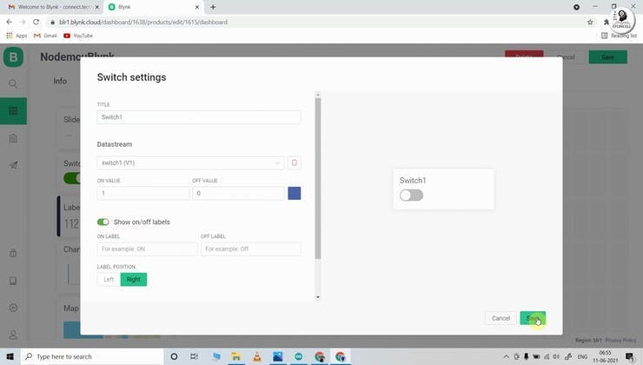The image size is (643, 365).
Task: Open the switch color picker swatch
Action: pyautogui.click(x=294, y=193)
